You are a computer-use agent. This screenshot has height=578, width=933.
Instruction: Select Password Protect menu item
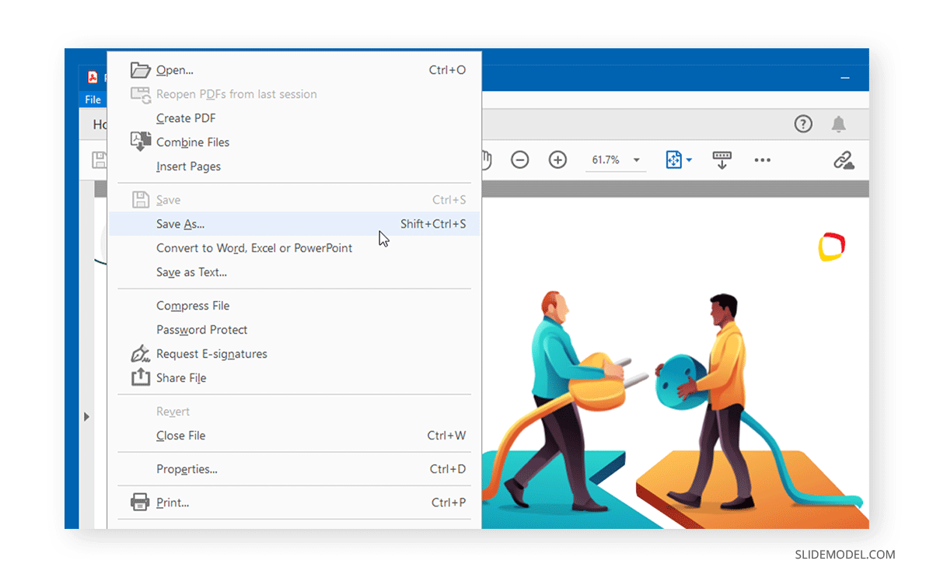(294, 330)
